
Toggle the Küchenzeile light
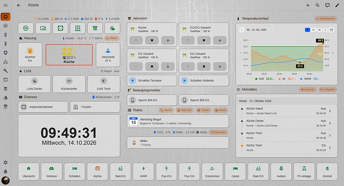[x=69, y=84]
